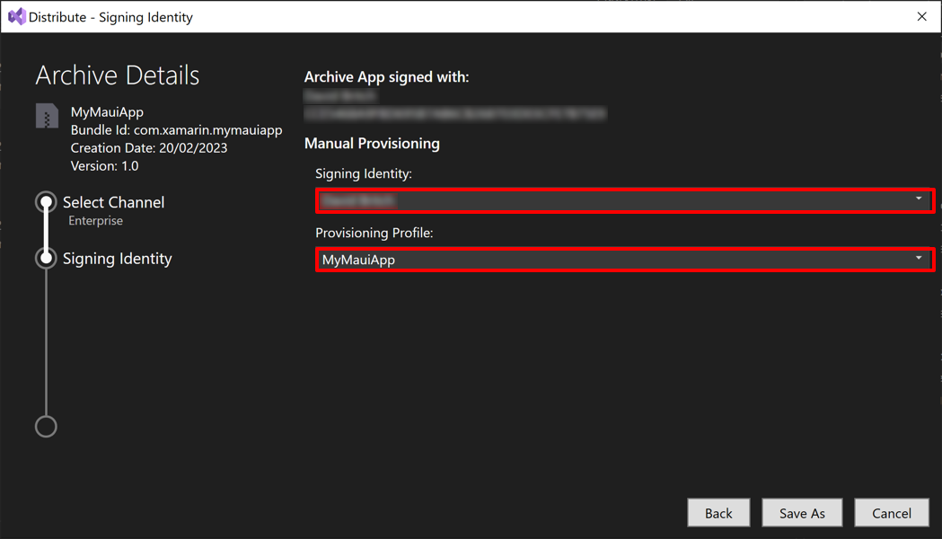This screenshot has width=942, height=539.
Task: Select the Select Channel step circle
Action: click(46, 202)
